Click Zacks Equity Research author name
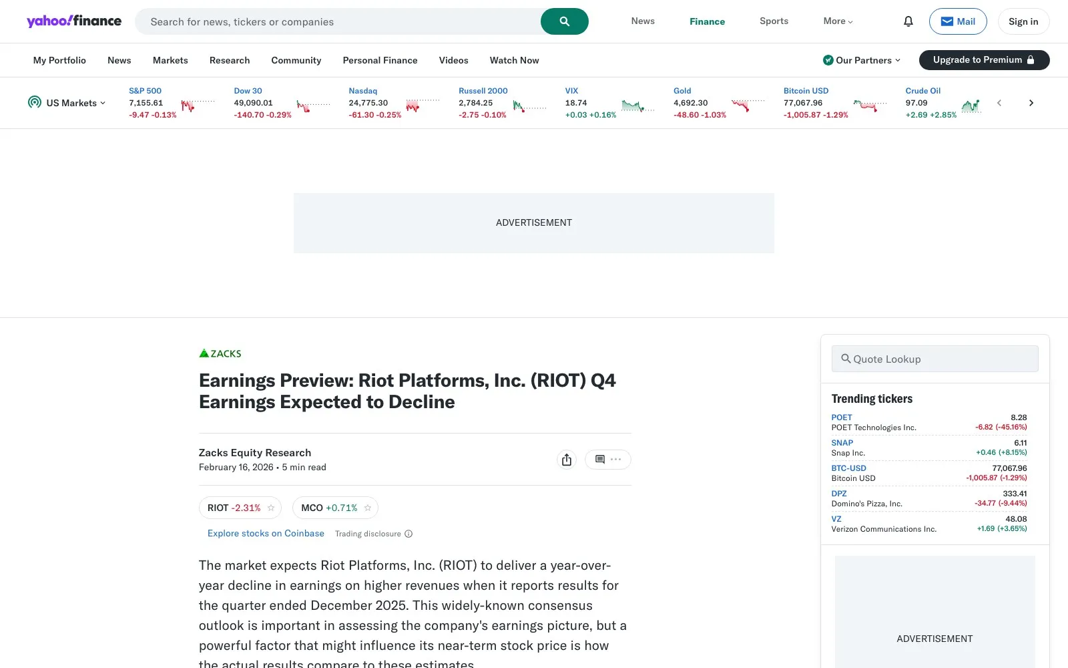The image size is (1068, 668). (x=255, y=452)
